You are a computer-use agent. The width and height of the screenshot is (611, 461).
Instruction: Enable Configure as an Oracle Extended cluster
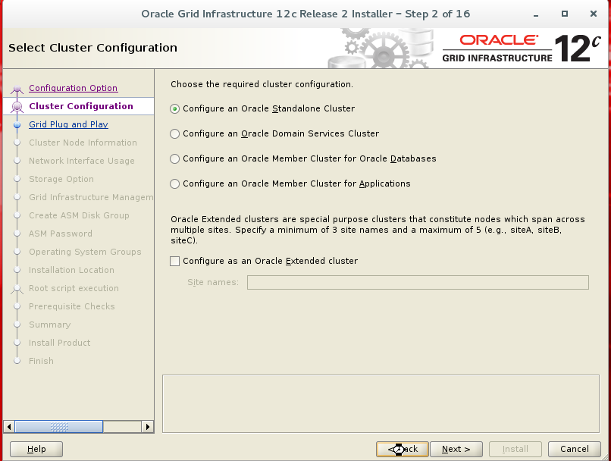click(x=174, y=261)
